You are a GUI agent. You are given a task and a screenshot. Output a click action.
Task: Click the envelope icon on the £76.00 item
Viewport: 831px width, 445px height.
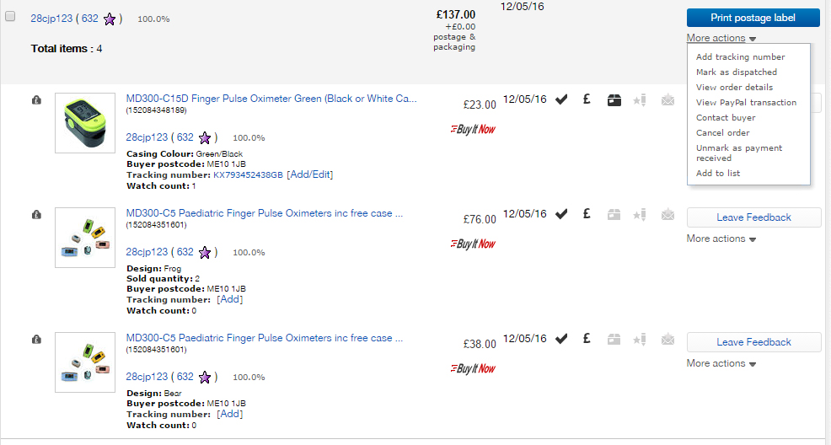667,214
